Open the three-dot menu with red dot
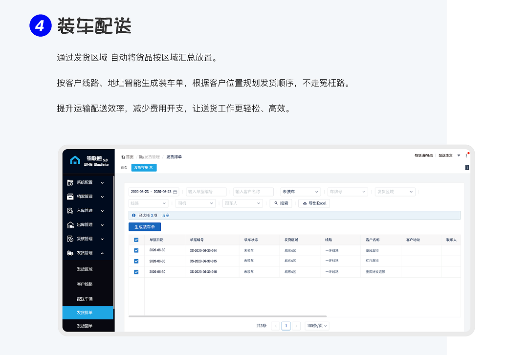The image size is (506, 355). 466,155
